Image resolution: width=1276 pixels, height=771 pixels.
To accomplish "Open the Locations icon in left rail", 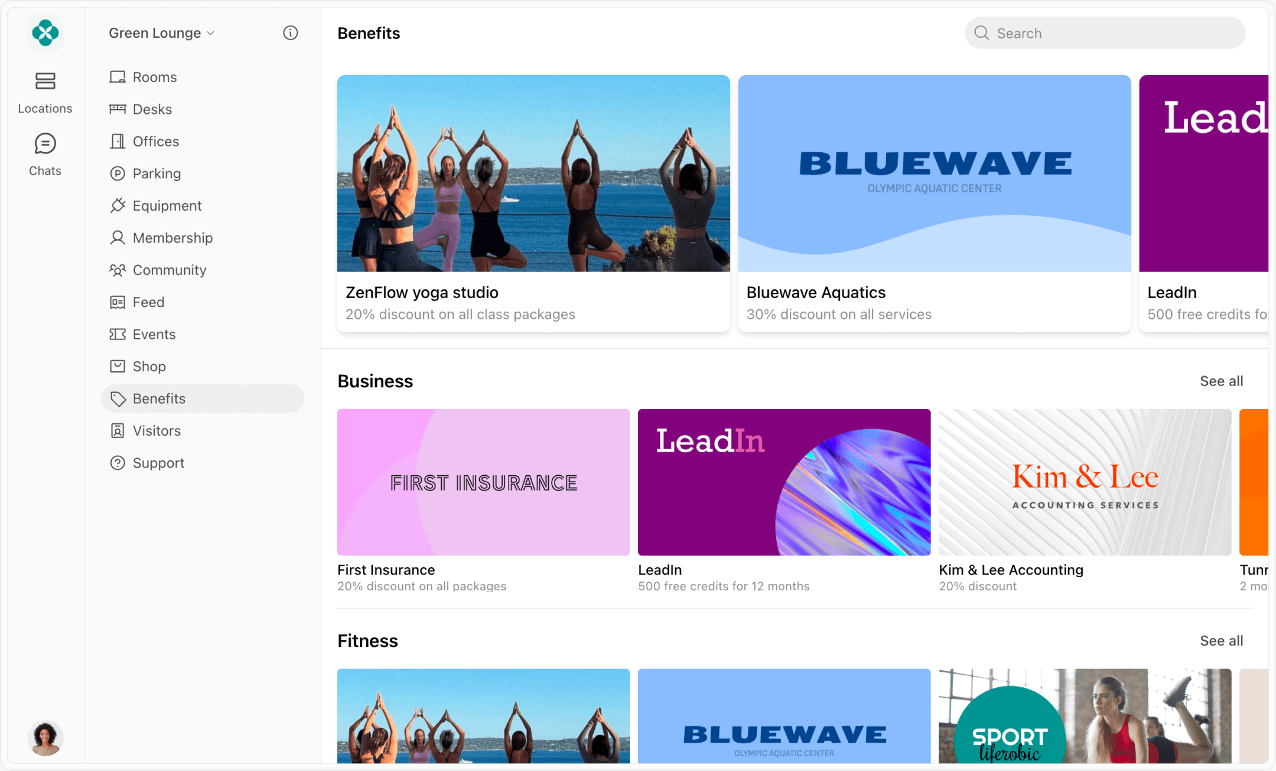I will pos(45,81).
